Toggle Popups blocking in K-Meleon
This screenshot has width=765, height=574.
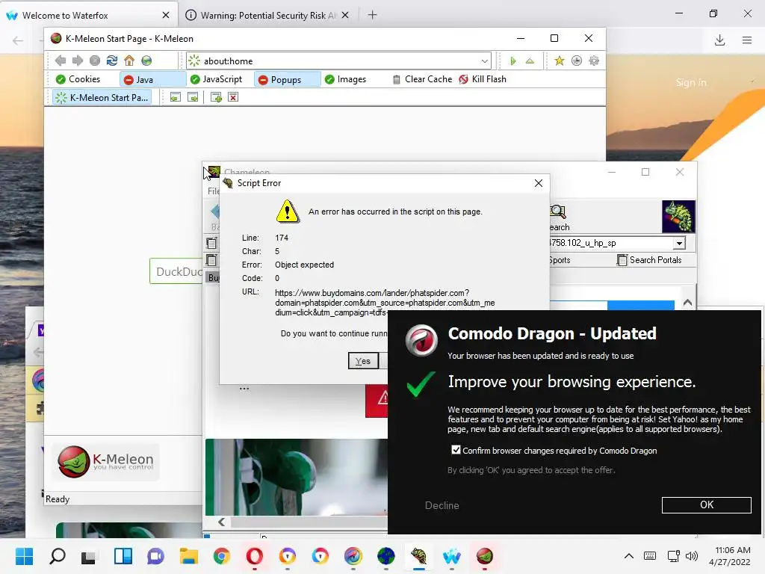tap(287, 79)
